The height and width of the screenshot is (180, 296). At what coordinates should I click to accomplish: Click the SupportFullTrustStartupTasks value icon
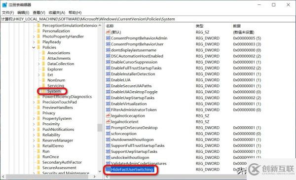(108, 145)
